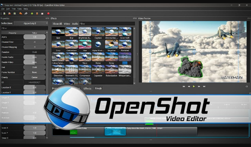Play the video preview
251x147 pixels.
tap(194, 86)
